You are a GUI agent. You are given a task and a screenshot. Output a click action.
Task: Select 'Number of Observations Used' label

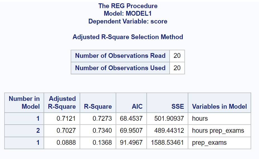point(120,68)
